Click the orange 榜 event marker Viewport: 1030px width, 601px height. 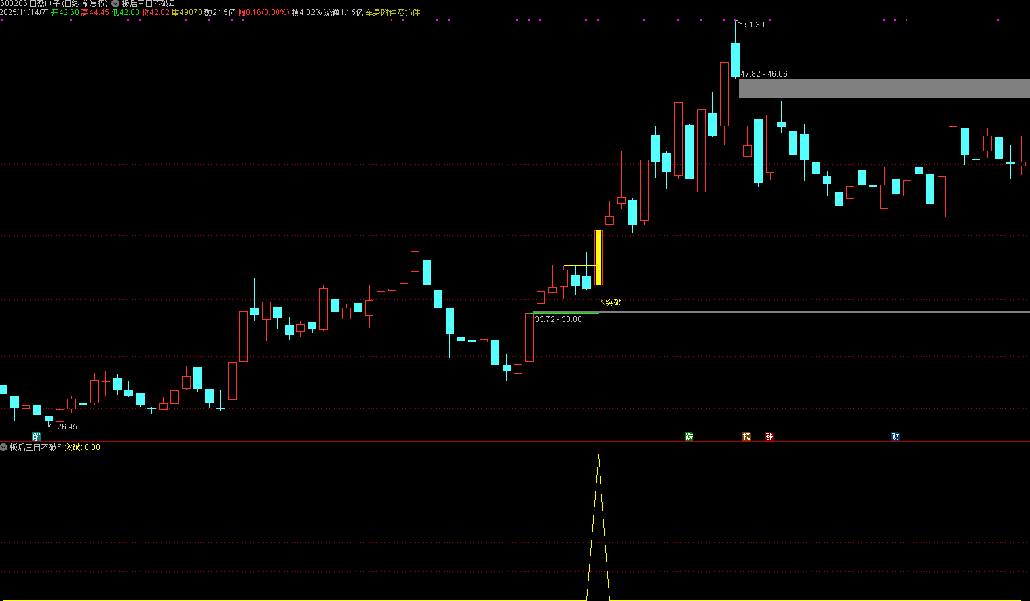(x=747, y=437)
